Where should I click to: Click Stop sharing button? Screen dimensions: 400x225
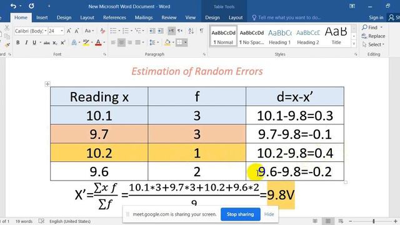(240, 214)
